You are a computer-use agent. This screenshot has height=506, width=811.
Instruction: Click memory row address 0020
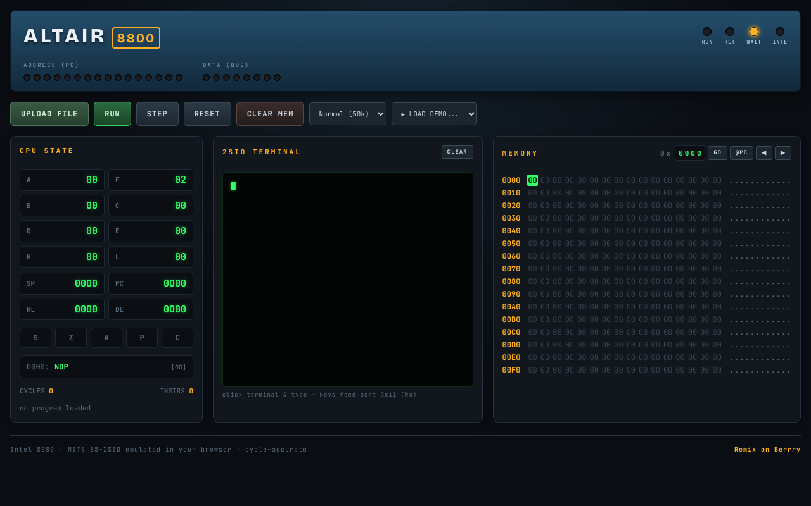[511, 206]
